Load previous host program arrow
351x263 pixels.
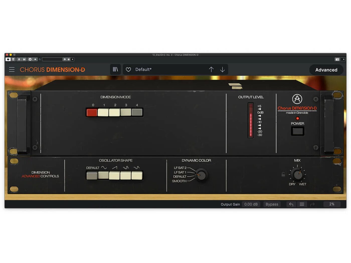point(65,59)
